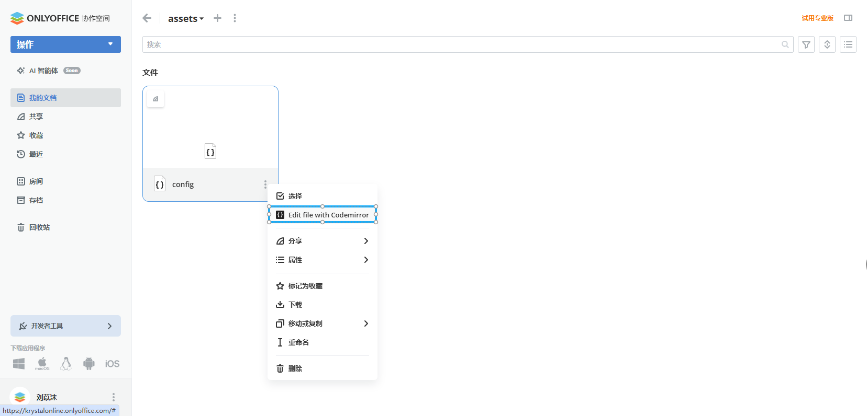Open the user profile options menu
Screen dimensions: 867x416
[x=114, y=397]
